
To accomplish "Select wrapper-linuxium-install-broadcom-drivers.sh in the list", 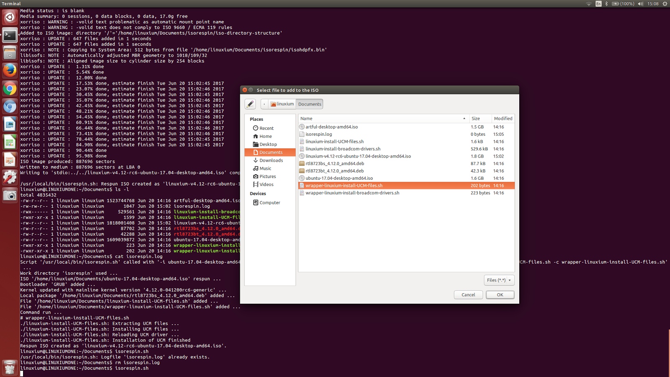I will pos(407,193).
